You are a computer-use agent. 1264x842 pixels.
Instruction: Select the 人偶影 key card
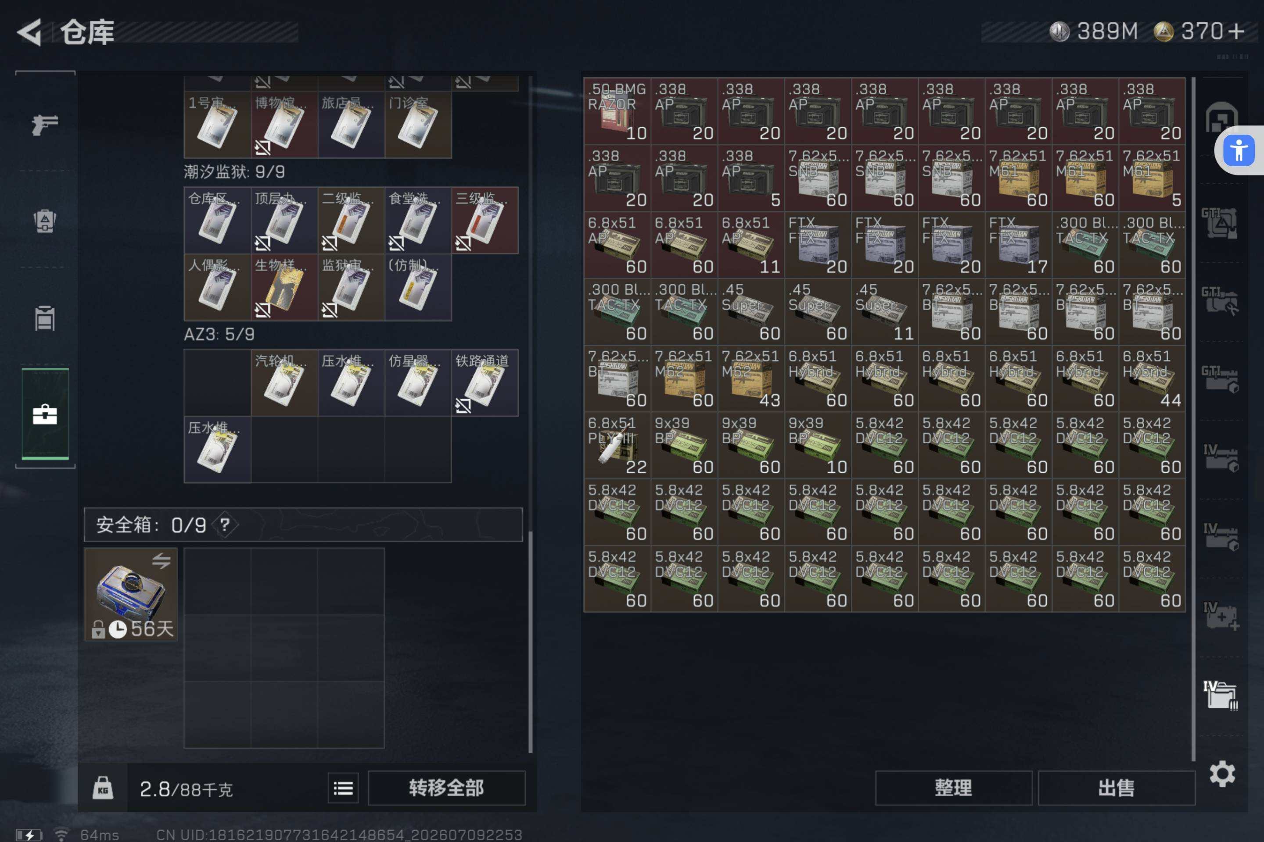[217, 287]
